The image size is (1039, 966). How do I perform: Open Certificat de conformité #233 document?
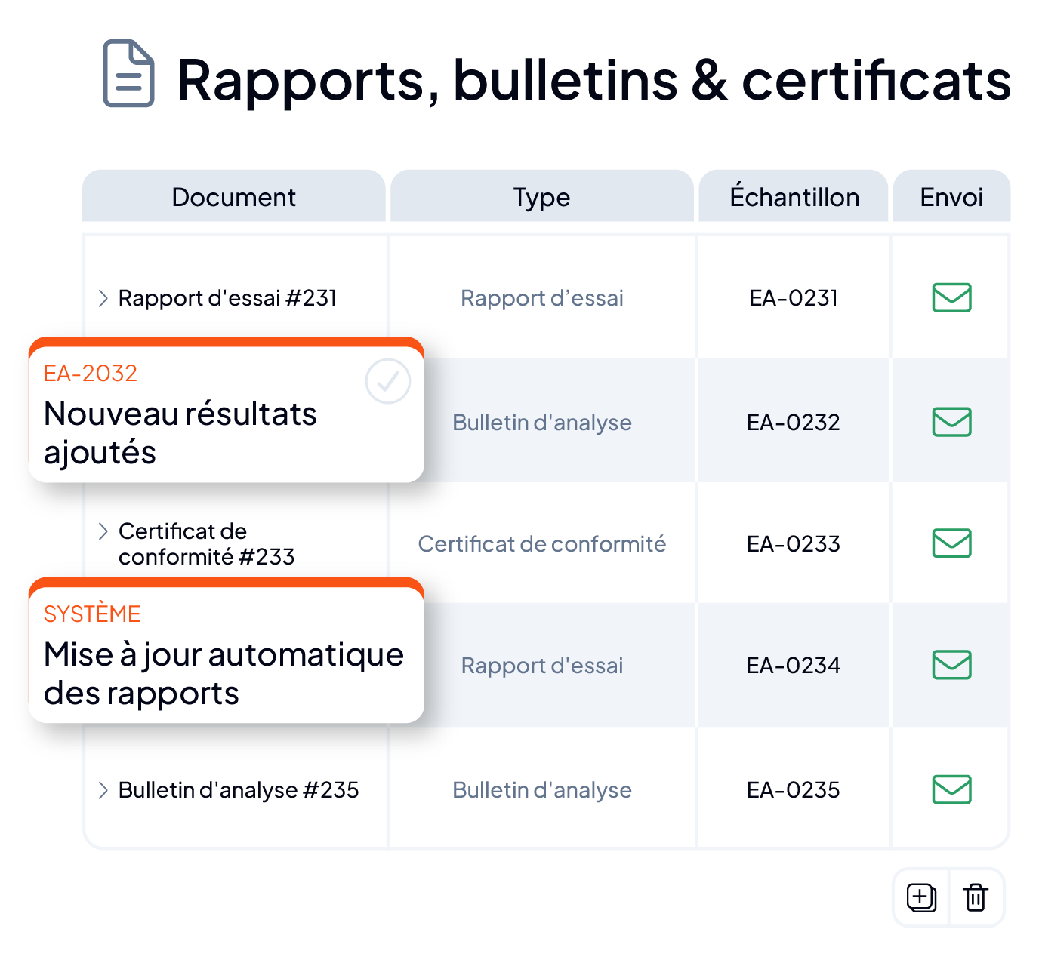[x=206, y=543]
